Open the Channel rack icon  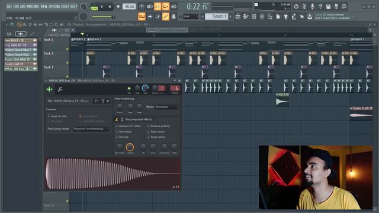[254, 17]
